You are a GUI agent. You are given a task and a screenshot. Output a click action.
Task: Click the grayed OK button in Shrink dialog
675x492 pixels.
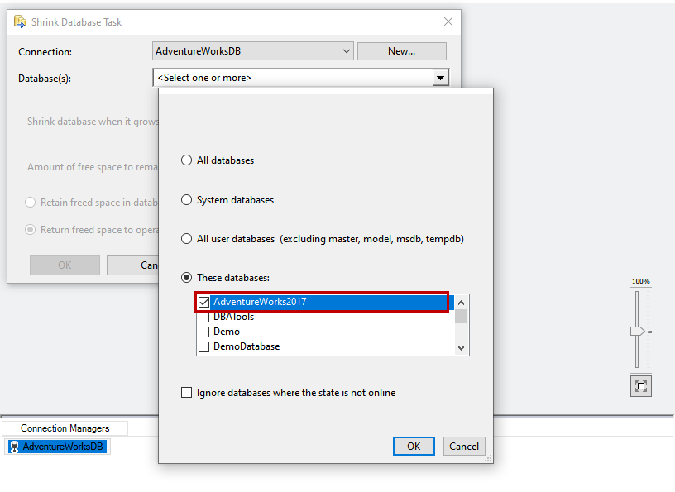pos(65,265)
